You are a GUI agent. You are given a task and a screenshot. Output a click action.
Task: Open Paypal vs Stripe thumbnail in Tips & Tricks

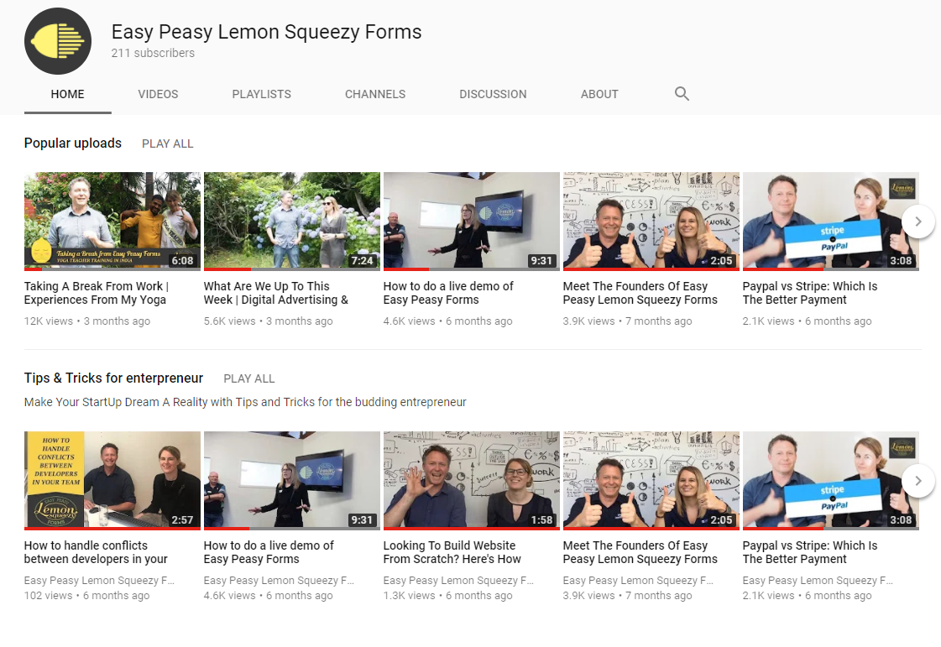pyautogui.click(x=830, y=481)
